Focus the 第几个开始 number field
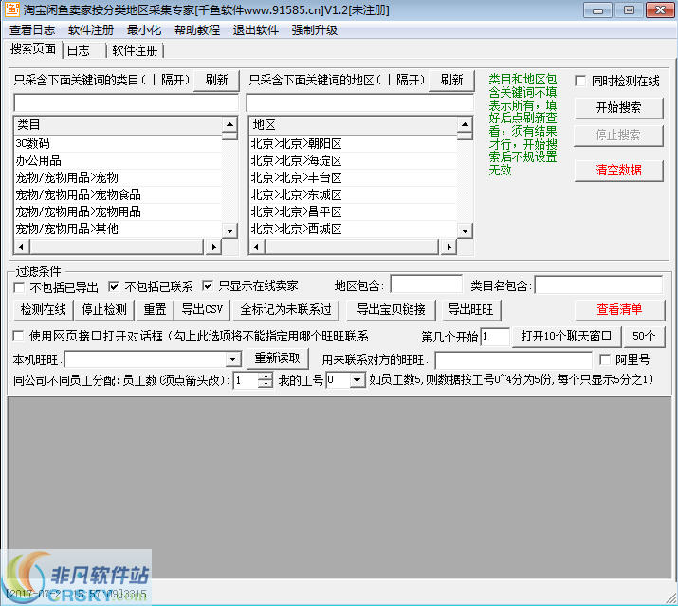The height and width of the screenshot is (606, 678). 495,337
